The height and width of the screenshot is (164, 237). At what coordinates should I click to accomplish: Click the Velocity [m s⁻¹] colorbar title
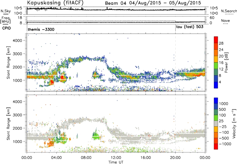click(234, 123)
